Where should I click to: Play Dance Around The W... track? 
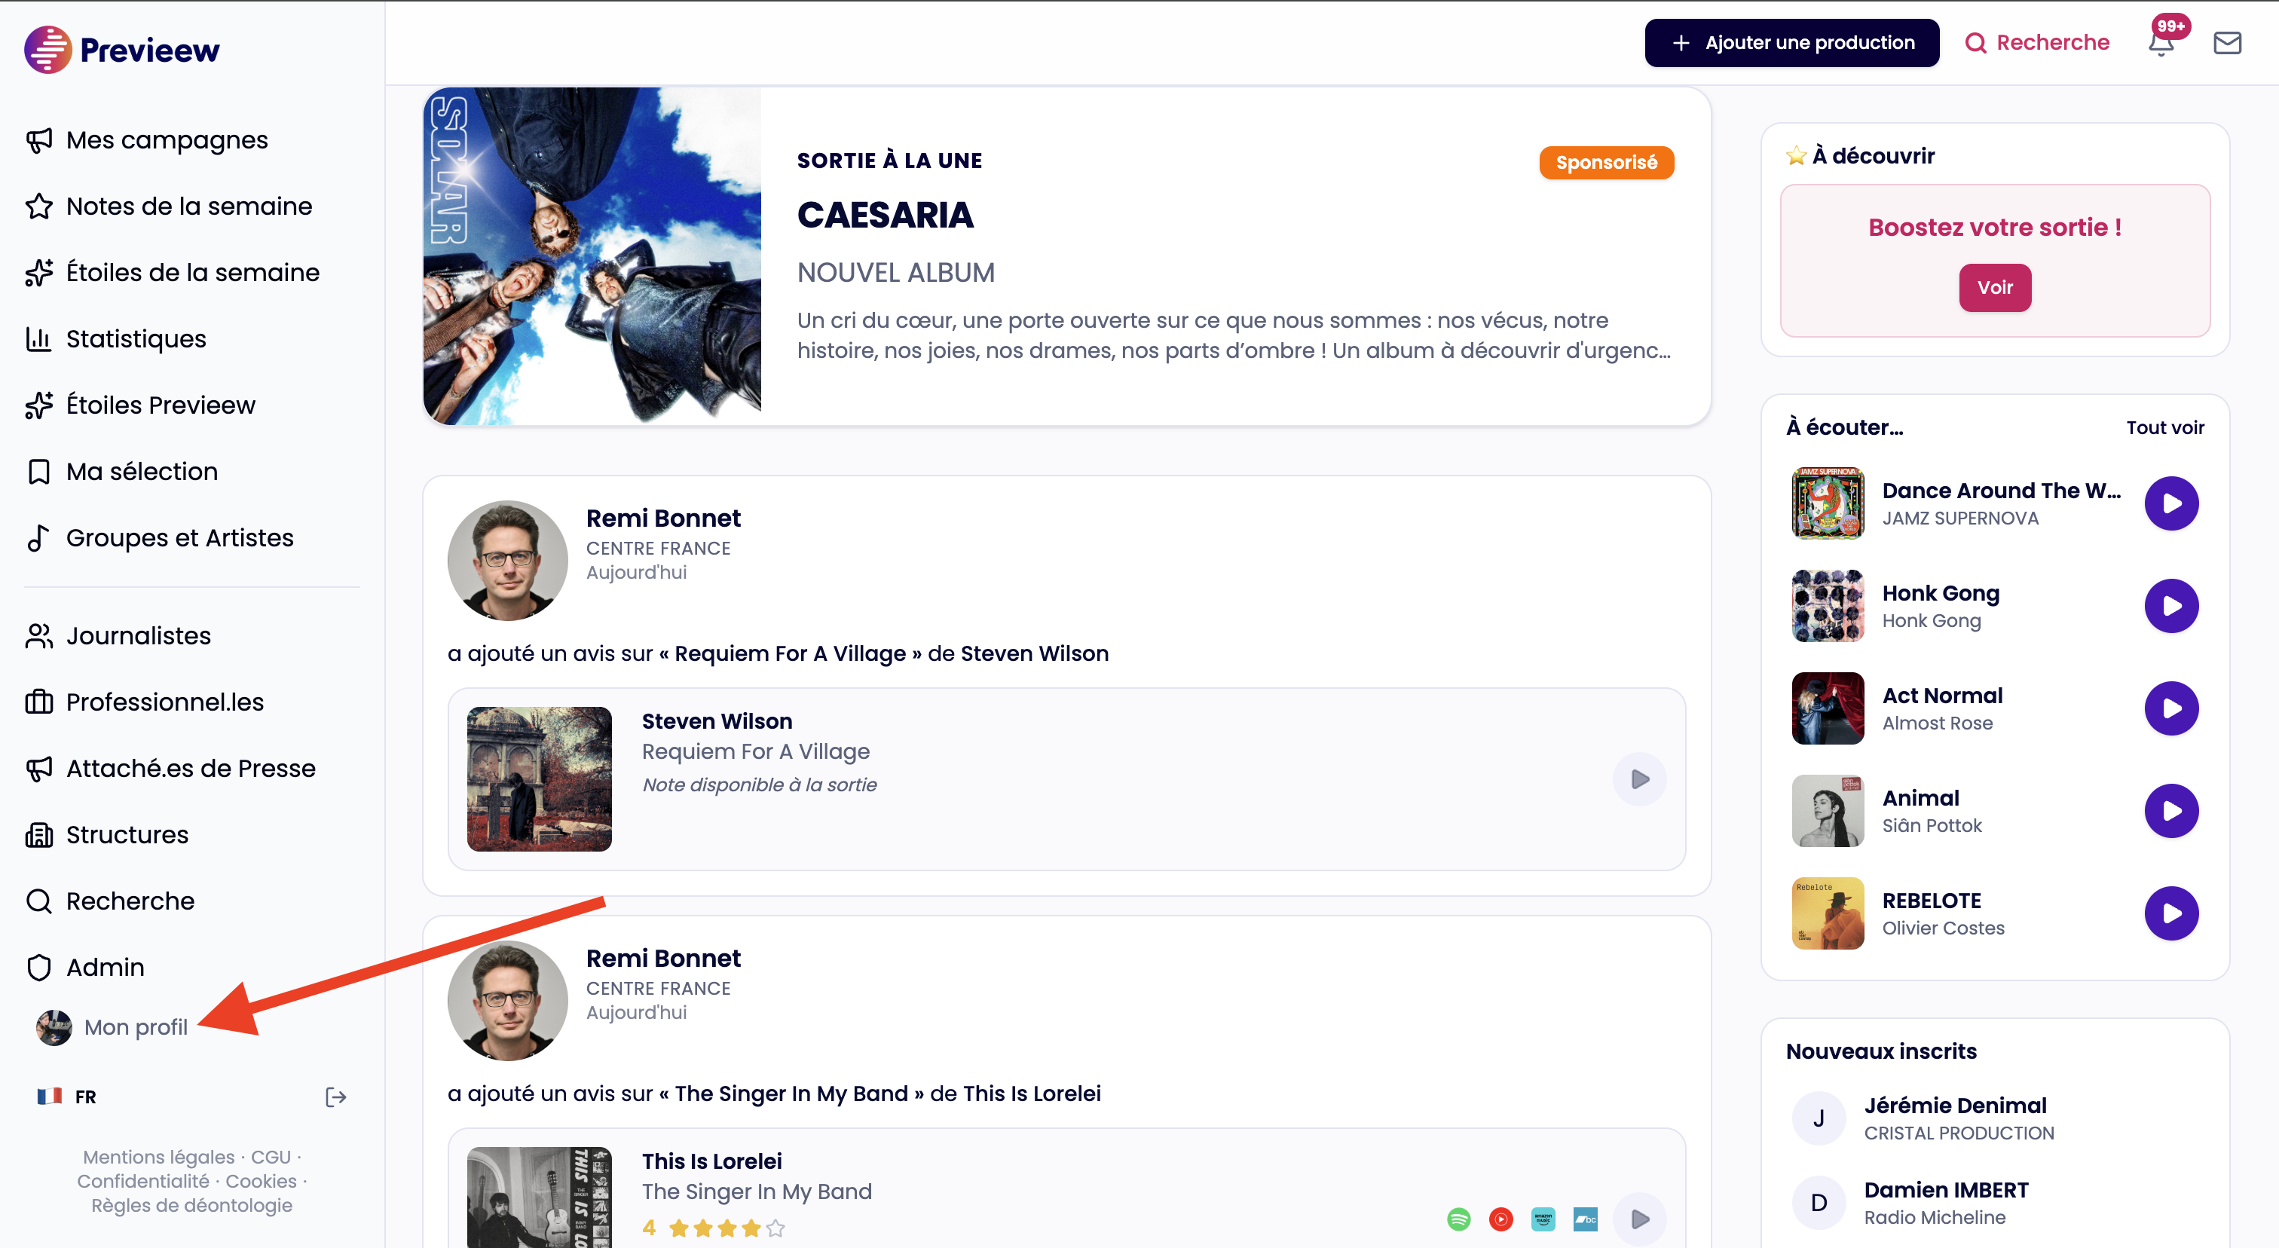pyautogui.click(x=2171, y=503)
